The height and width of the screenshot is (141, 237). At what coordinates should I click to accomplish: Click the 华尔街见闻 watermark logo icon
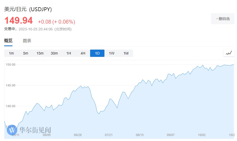click(x=12, y=130)
